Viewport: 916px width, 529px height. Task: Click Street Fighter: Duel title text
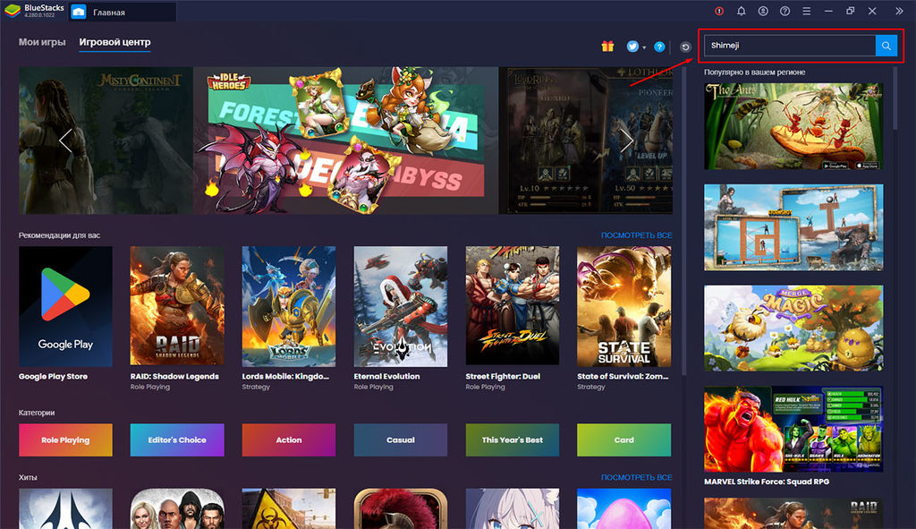tap(503, 377)
